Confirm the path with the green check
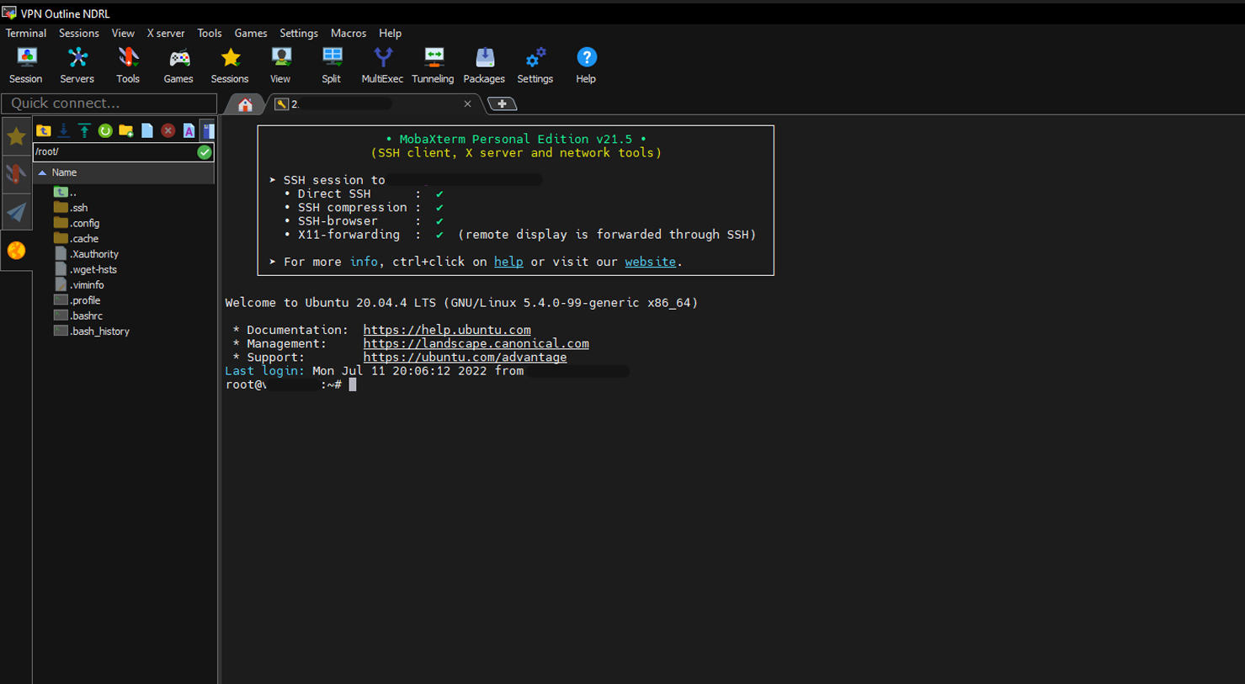The height and width of the screenshot is (684, 1245). [x=205, y=152]
